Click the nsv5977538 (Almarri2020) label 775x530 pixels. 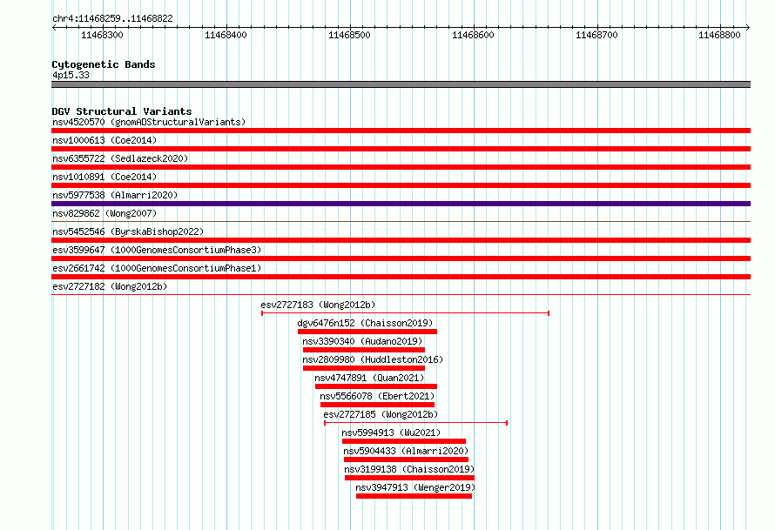point(115,195)
